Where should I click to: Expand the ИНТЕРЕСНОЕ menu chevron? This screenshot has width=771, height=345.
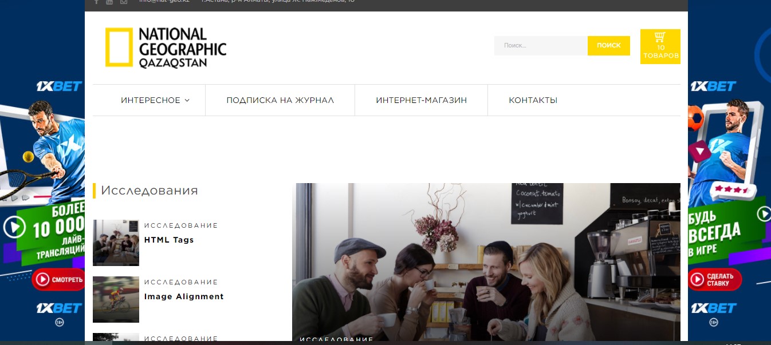(187, 100)
